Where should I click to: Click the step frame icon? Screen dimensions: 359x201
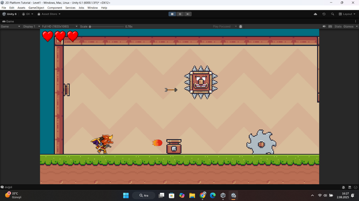188,14
